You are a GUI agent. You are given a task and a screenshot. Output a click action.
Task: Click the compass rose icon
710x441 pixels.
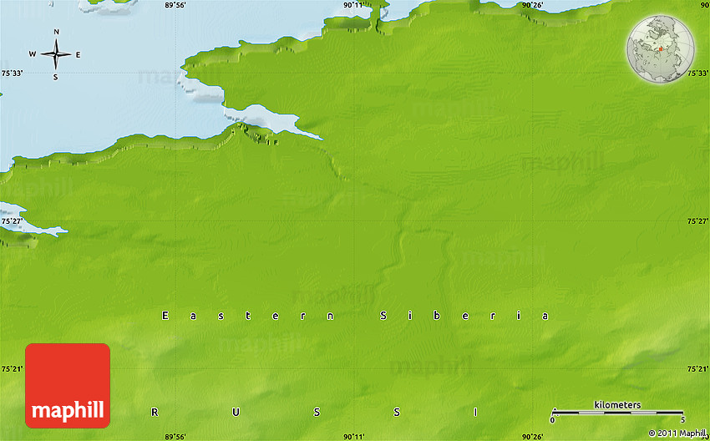[x=56, y=55]
